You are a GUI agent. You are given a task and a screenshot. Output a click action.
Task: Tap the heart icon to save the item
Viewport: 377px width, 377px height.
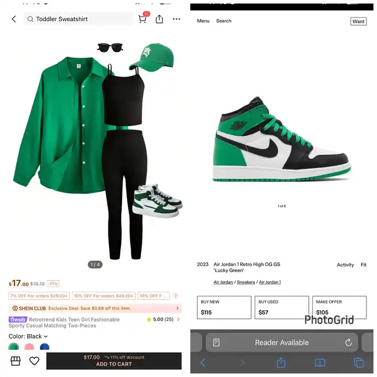pos(34,361)
